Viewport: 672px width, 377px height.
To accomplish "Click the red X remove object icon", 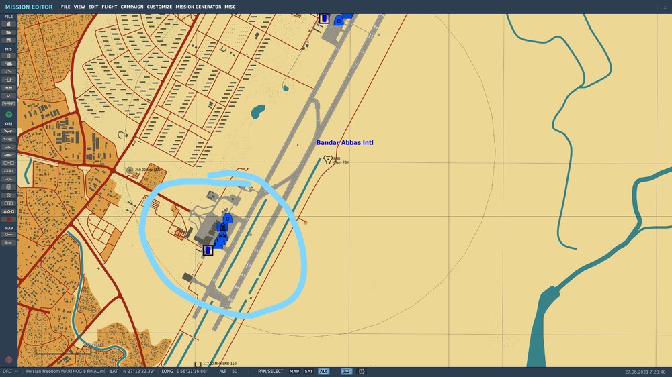I will click(x=9, y=219).
